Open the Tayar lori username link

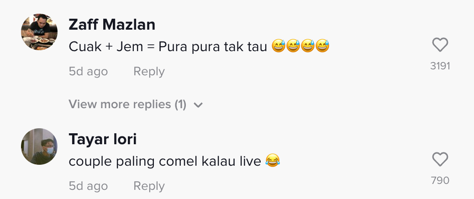coord(103,139)
